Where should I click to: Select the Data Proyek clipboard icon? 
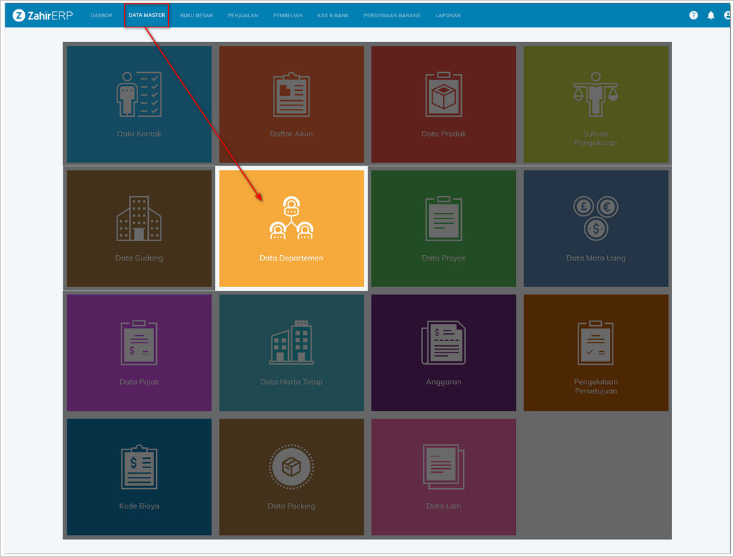point(444,218)
